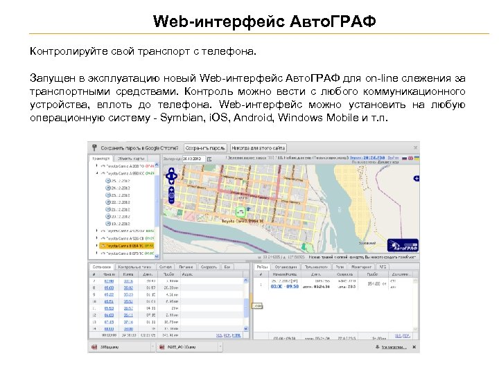Expand the Toyota Carina B 075 tree node

click(97, 253)
